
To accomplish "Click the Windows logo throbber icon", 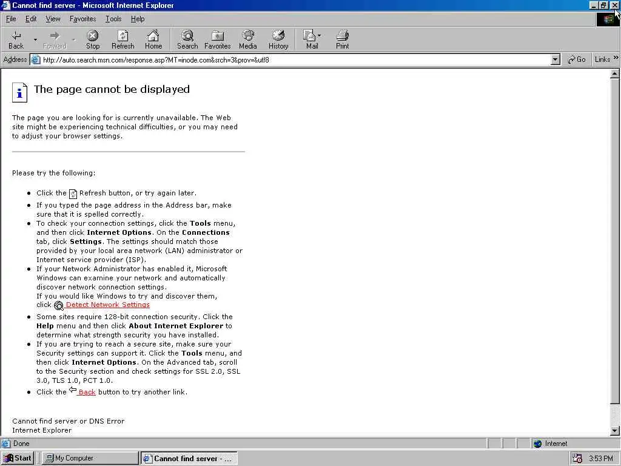I will click(x=608, y=19).
